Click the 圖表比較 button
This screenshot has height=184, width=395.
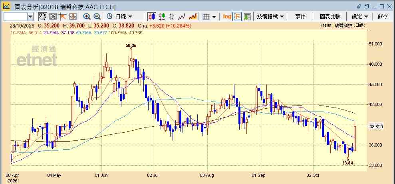tap(330, 17)
